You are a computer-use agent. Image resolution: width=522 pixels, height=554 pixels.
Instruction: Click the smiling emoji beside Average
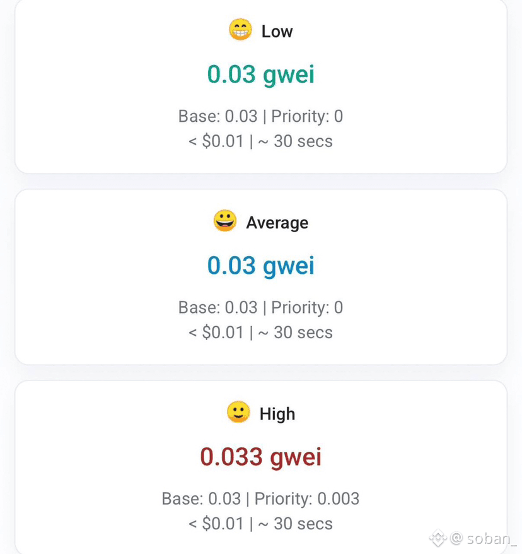click(x=225, y=221)
